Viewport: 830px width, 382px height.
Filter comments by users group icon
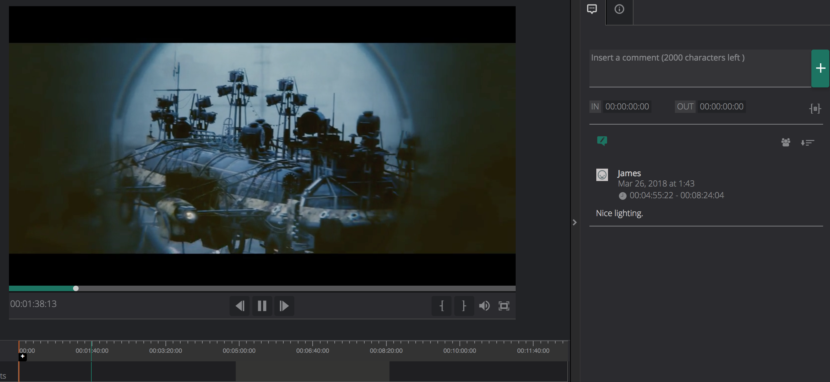[x=786, y=142]
